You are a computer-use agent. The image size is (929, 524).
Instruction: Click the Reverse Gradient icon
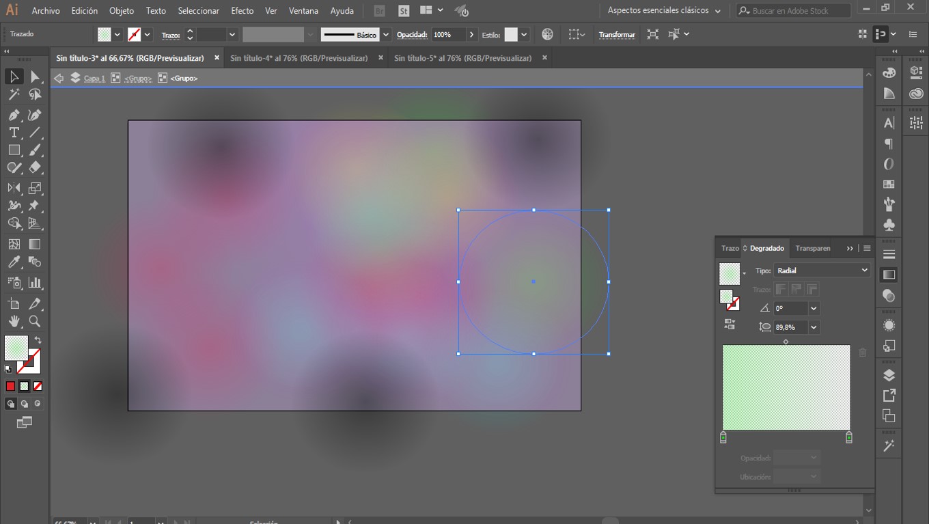click(x=730, y=325)
